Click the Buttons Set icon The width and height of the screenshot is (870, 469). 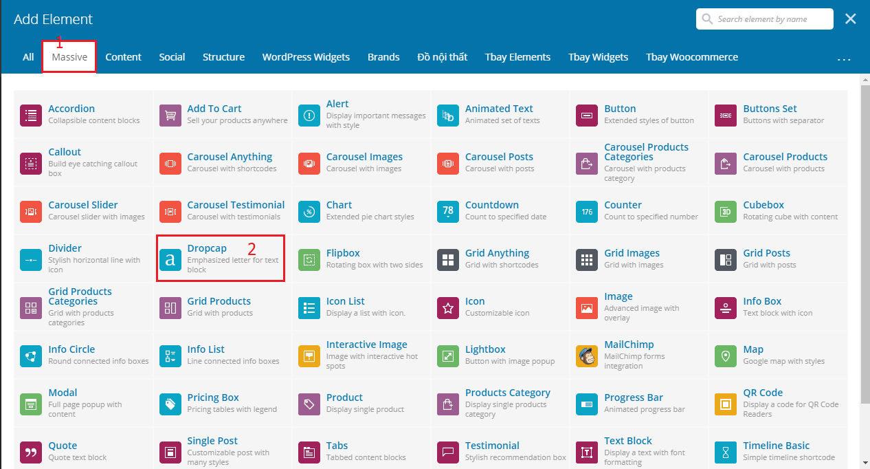pos(726,115)
